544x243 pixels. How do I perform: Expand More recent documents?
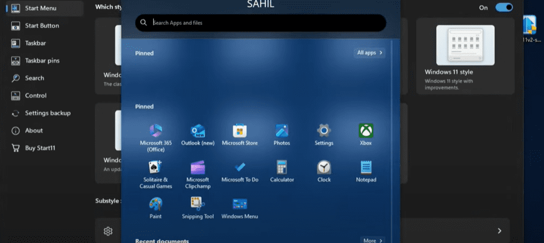coord(373,240)
